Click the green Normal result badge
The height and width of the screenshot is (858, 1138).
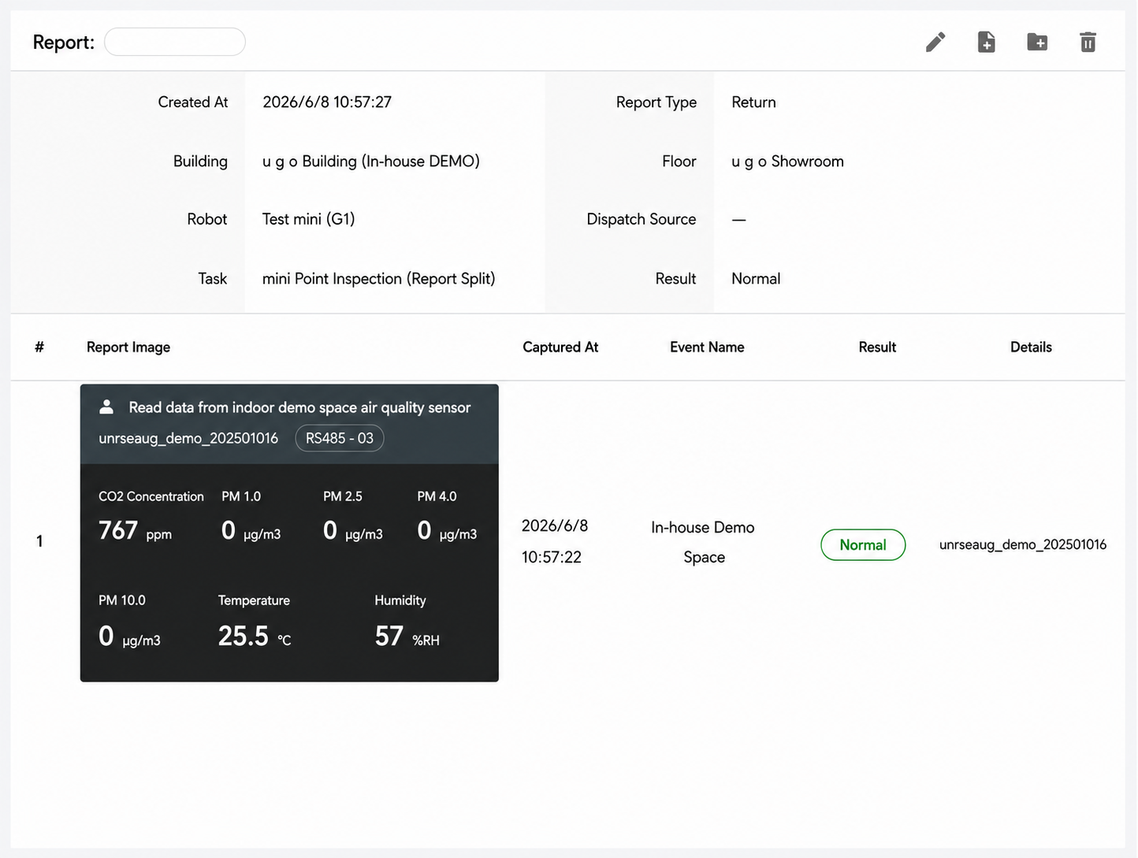click(863, 544)
